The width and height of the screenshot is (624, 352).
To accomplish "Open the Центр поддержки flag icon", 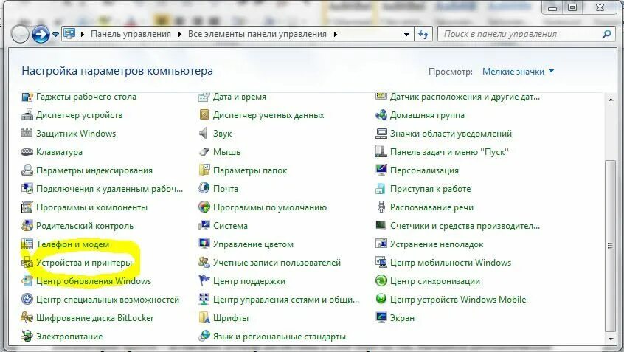I will [x=204, y=280].
